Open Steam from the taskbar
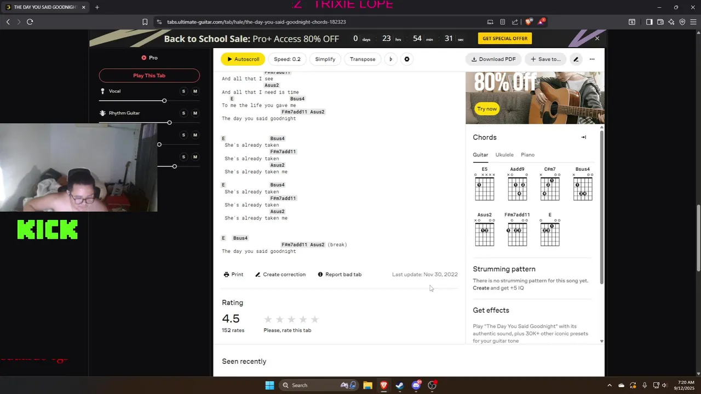 400,385
